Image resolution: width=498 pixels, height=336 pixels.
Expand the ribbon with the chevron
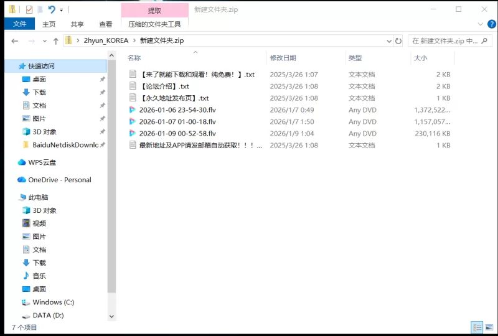(480, 24)
